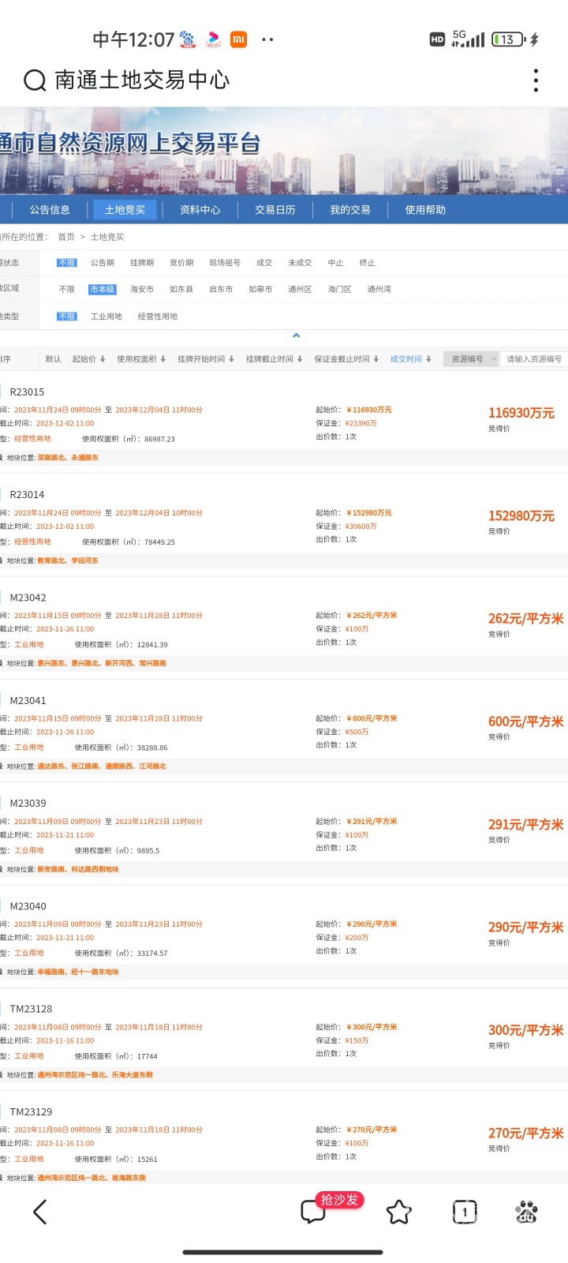Open the tab switcher icon

pyautogui.click(x=464, y=1212)
